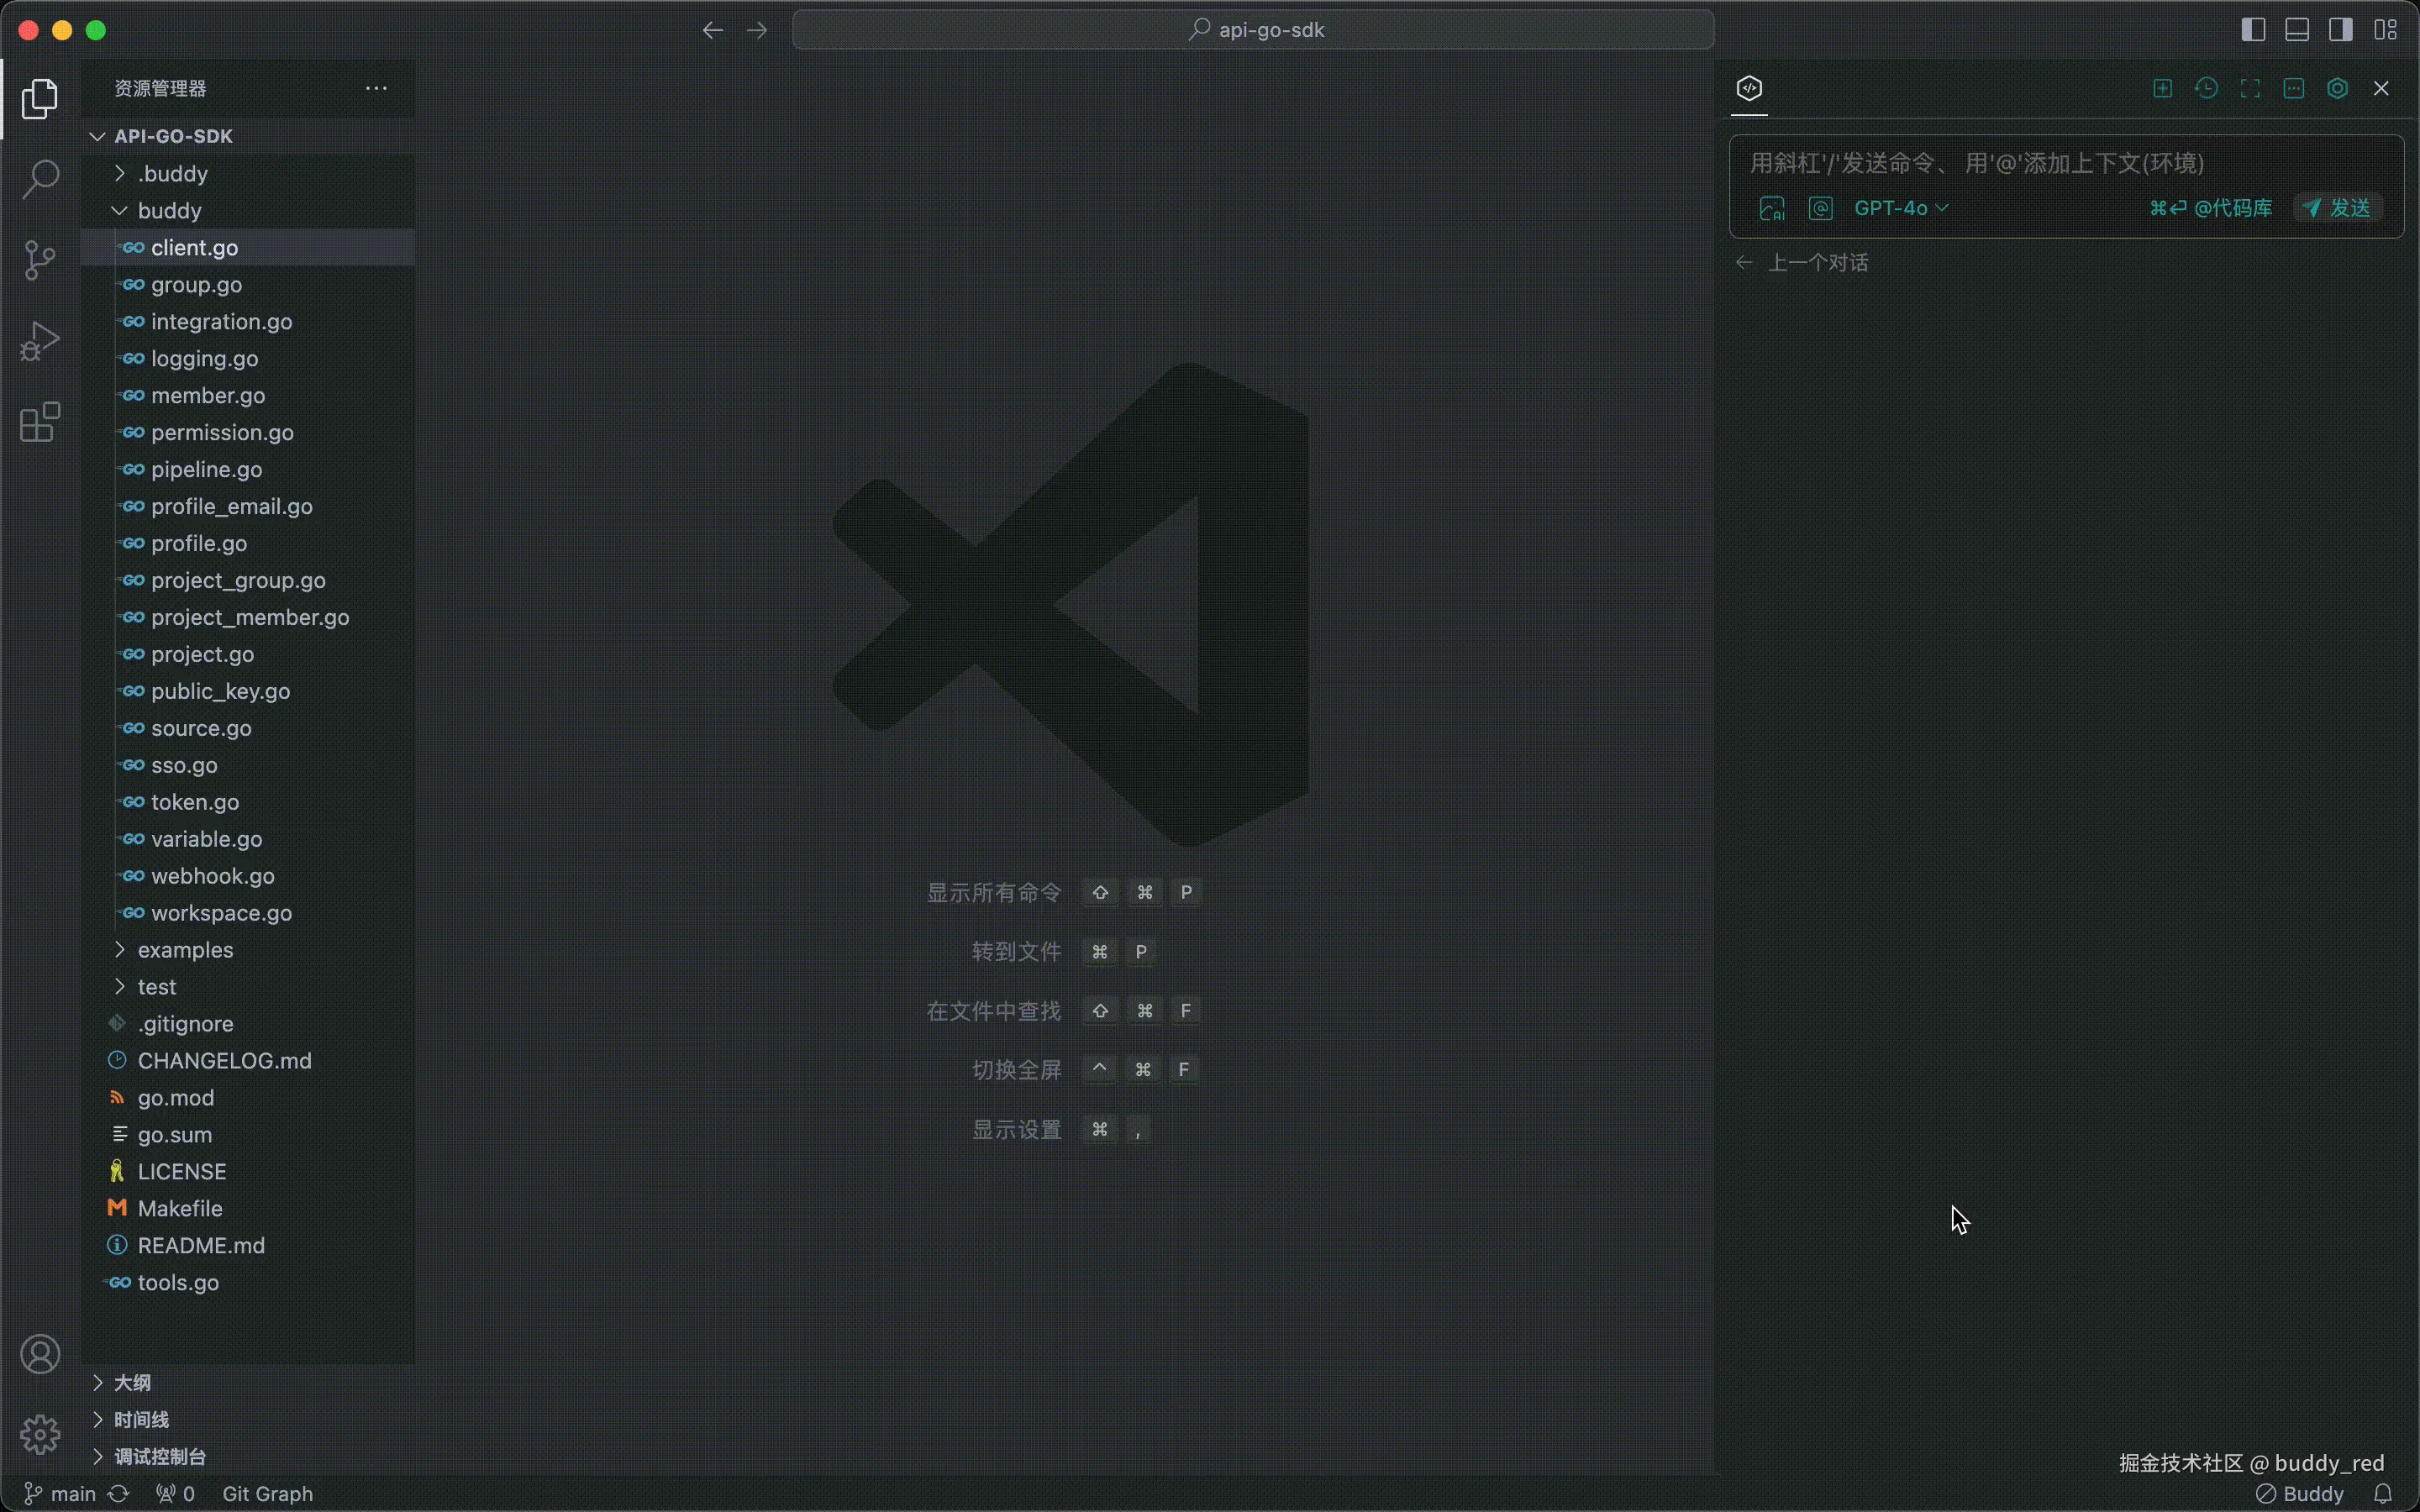The height and width of the screenshot is (1512, 2420).
Task: Click the @ add context icon
Action: pos(1820,208)
